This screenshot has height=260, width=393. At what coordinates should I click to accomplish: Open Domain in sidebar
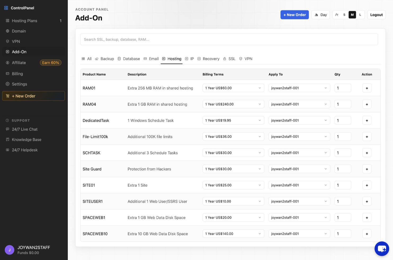(33, 31)
